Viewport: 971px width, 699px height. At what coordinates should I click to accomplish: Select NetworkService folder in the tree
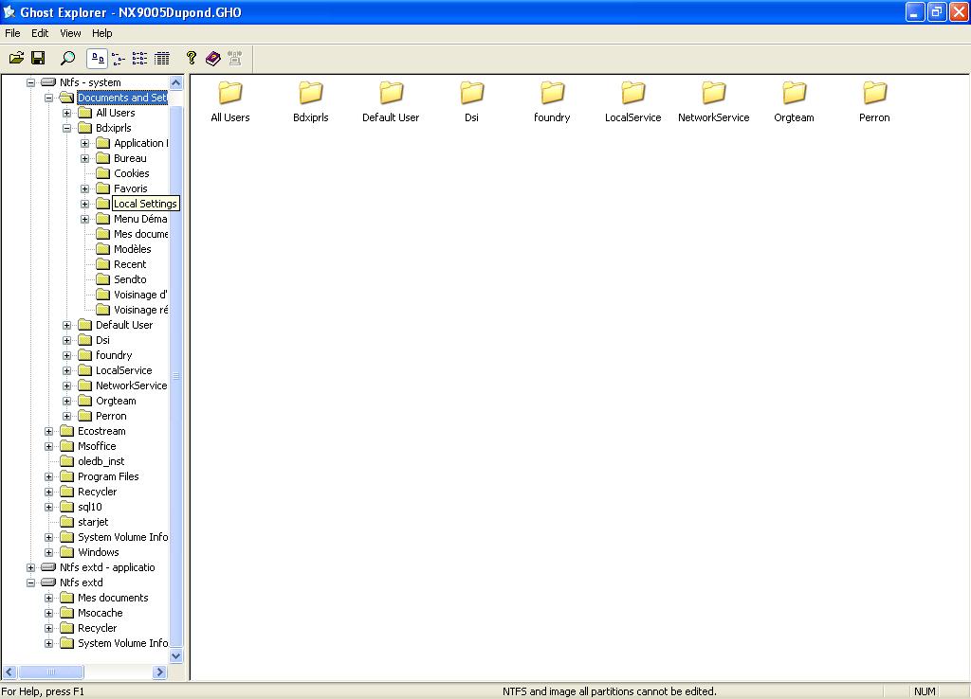[131, 385]
